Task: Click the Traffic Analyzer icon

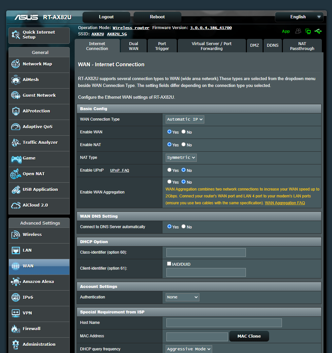Action: pyautogui.click(x=16, y=142)
